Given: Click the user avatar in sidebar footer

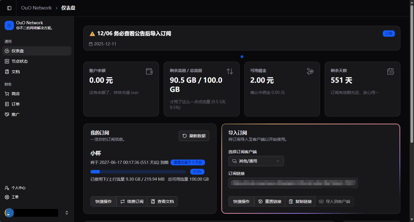Looking at the screenshot, I should [x=9, y=213].
